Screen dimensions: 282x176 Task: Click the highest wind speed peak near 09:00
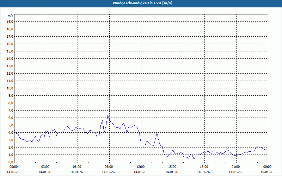pyautogui.click(x=108, y=116)
